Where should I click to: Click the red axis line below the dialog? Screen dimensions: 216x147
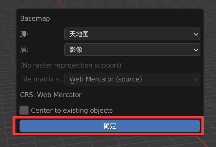202,141
